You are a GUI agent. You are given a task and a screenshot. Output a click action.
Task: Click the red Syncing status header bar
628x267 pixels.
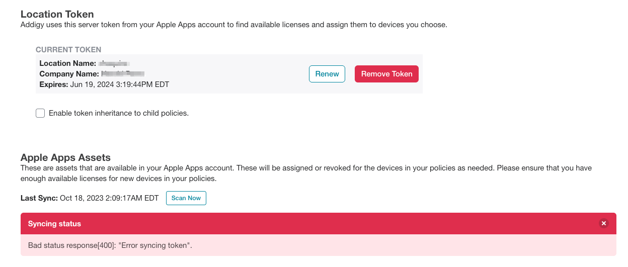click(319, 223)
